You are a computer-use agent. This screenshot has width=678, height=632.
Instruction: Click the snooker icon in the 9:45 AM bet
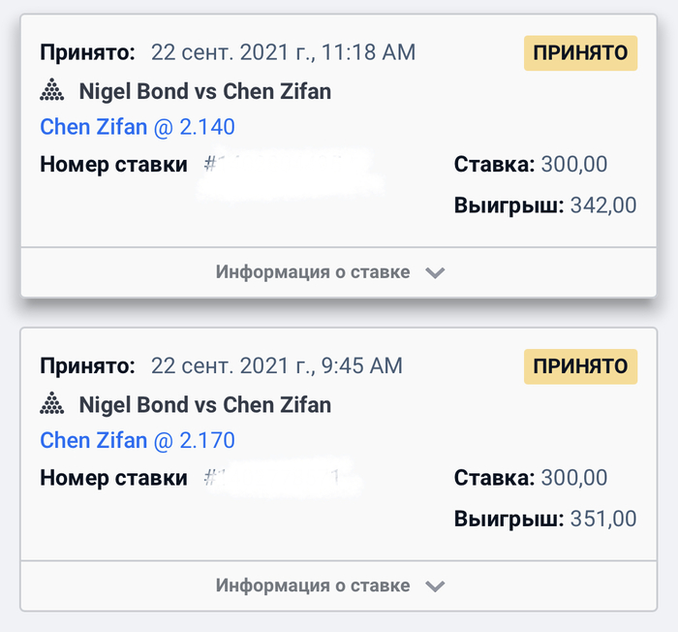pos(52,405)
